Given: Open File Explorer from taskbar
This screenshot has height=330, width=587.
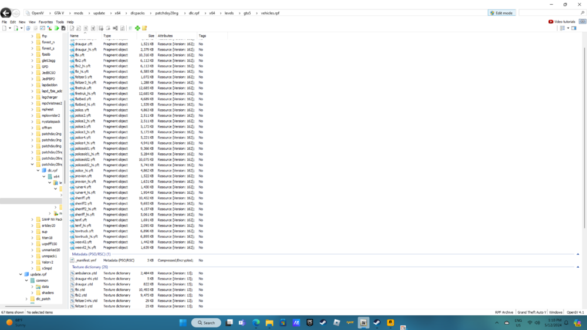Looking at the screenshot, I should click(x=269, y=322).
